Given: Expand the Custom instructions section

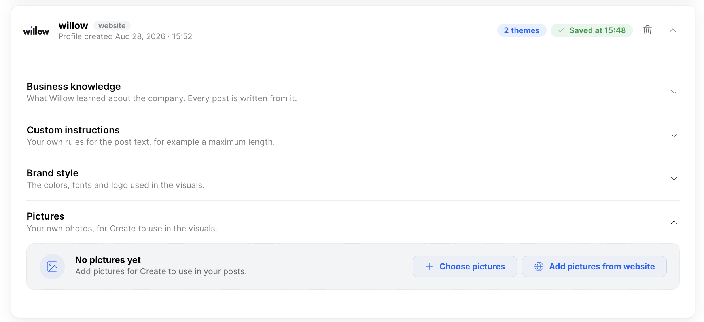Looking at the screenshot, I should [674, 135].
